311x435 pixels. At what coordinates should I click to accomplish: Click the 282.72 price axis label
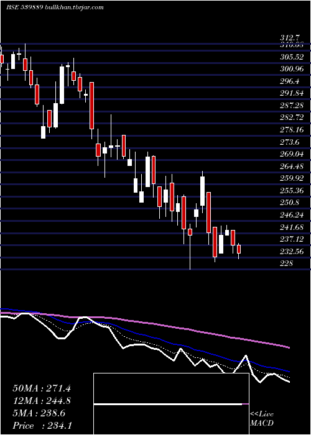[x=292, y=117]
